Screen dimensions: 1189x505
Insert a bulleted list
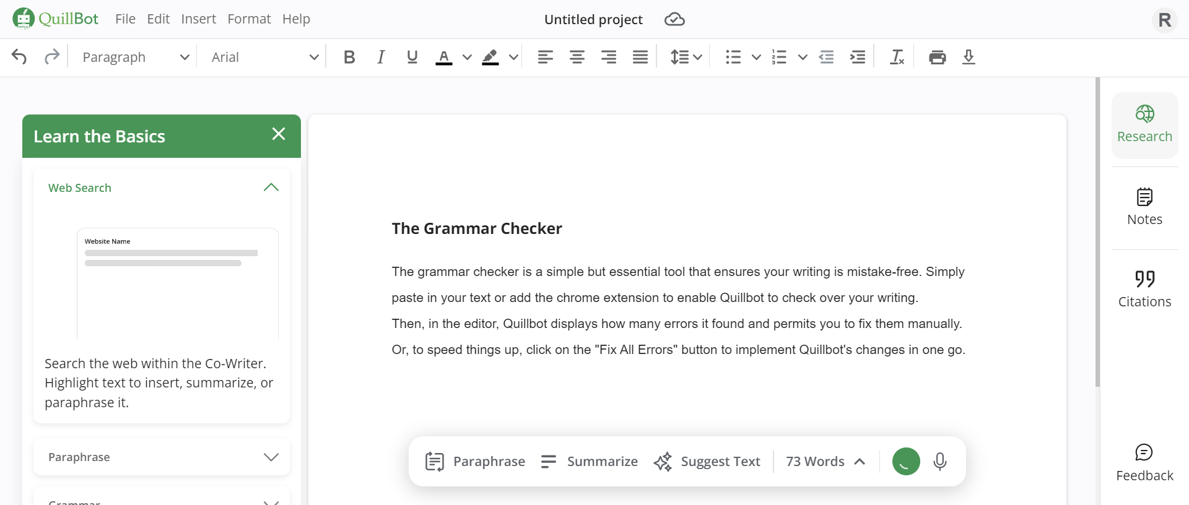click(733, 57)
